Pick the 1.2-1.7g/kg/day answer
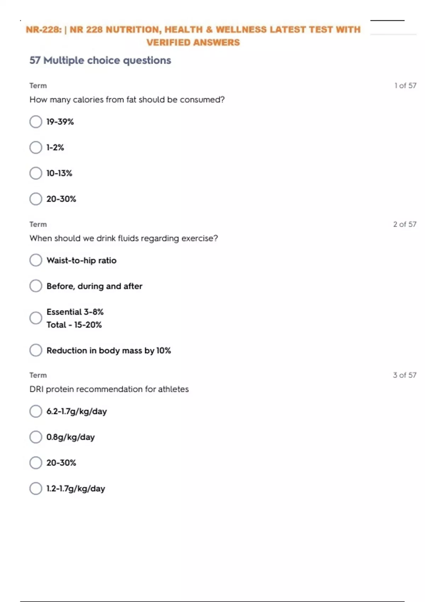The width and height of the screenshot is (425, 602). click(x=36, y=489)
